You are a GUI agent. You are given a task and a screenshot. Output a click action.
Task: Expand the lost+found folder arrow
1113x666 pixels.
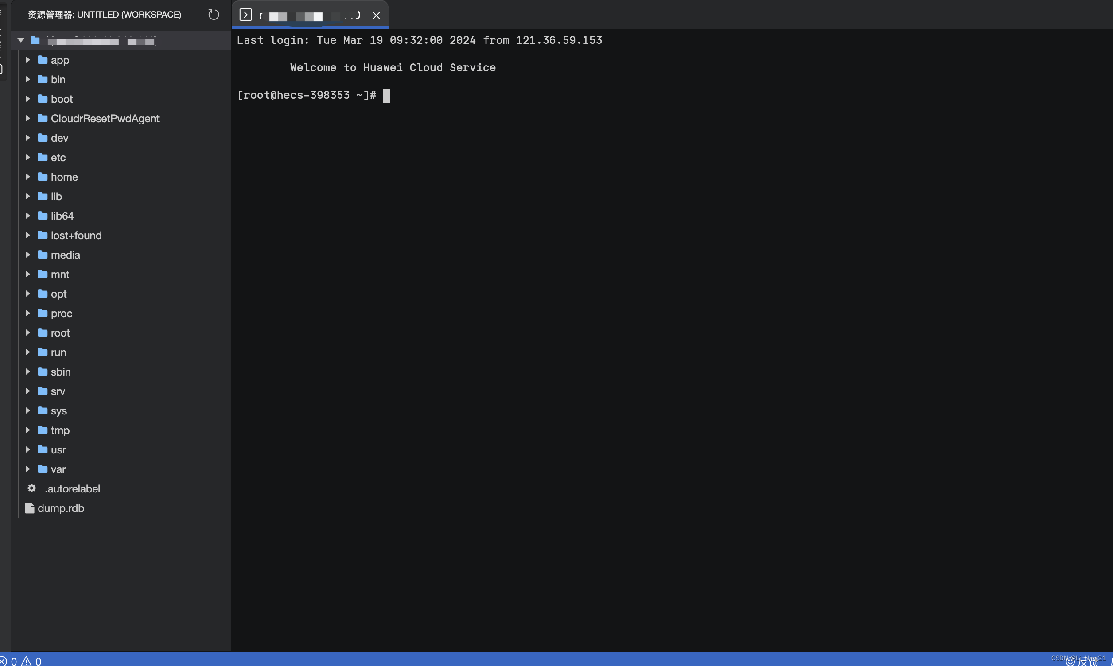[27, 235]
